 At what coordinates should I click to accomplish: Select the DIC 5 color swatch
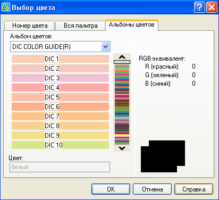(x=60, y=97)
